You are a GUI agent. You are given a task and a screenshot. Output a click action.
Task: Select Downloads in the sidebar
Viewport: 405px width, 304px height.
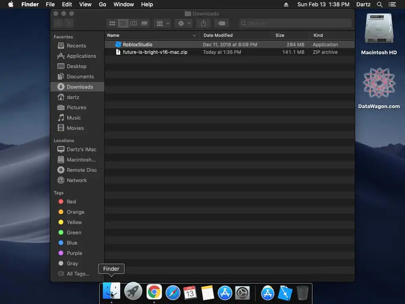(x=77, y=87)
